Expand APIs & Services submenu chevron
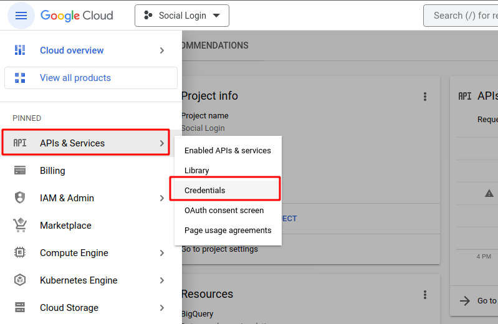Viewport: 498px width, 324px height. click(162, 143)
